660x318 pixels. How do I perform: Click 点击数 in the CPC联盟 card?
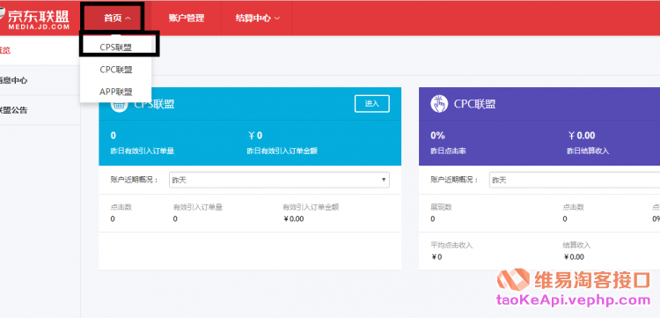pos(574,207)
